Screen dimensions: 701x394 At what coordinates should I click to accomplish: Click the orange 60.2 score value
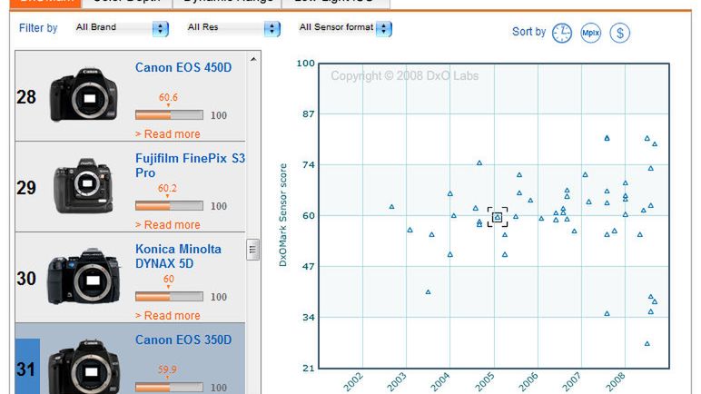point(167,188)
